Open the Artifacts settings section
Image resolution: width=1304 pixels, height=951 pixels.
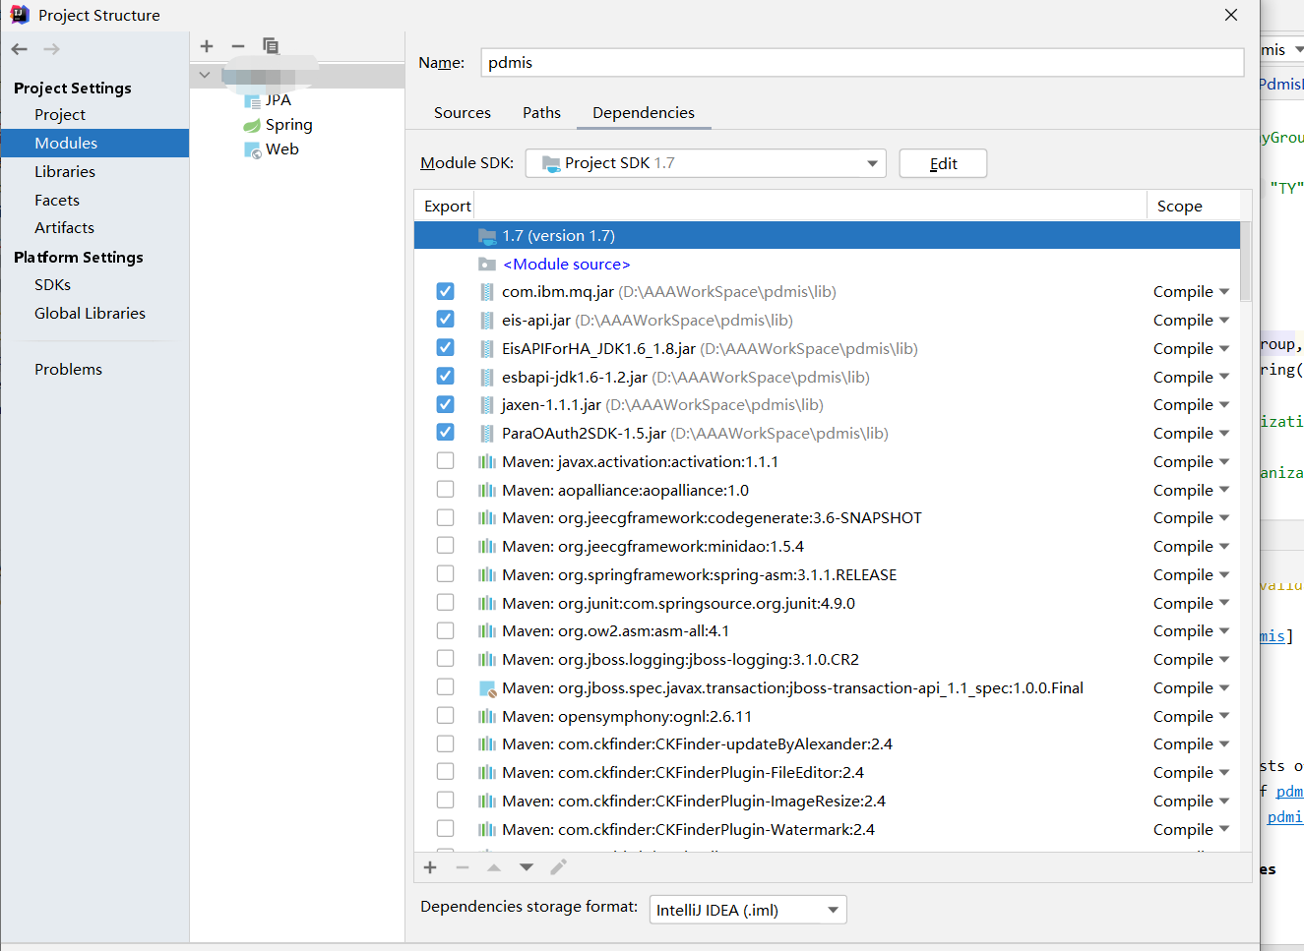click(64, 228)
